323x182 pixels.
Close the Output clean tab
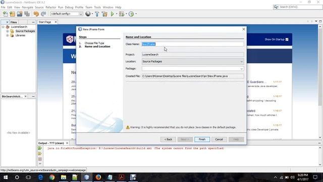(x=67, y=143)
